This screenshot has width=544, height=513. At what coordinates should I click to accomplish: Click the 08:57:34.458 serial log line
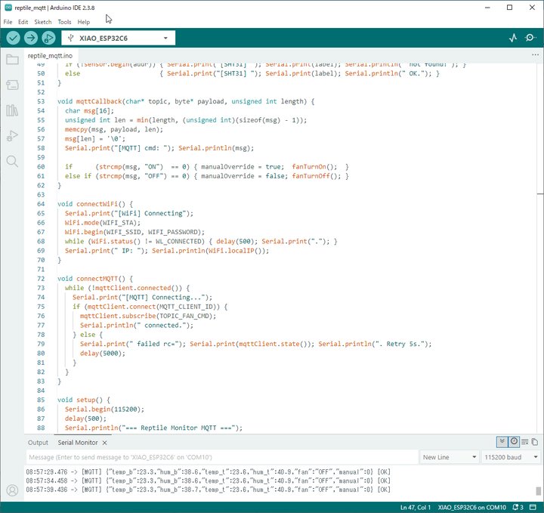click(209, 481)
